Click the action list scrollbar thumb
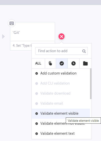The height and width of the screenshot is (141, 101). tap(91, 84)
